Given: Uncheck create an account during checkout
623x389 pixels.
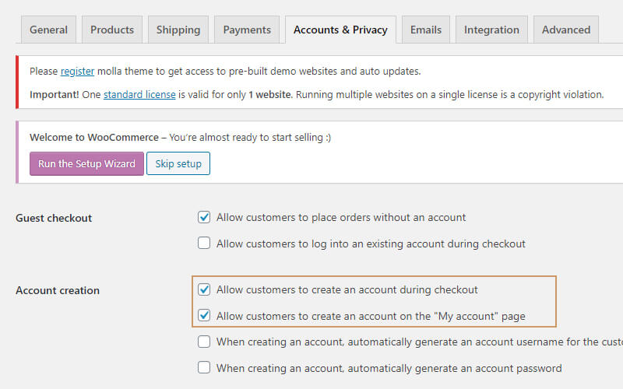Looking at the screenshot, I should pos(204,289).
